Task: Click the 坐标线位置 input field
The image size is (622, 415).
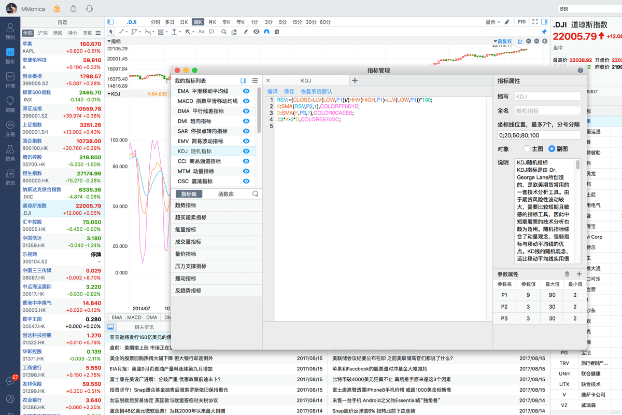Action: pos(539,135)
